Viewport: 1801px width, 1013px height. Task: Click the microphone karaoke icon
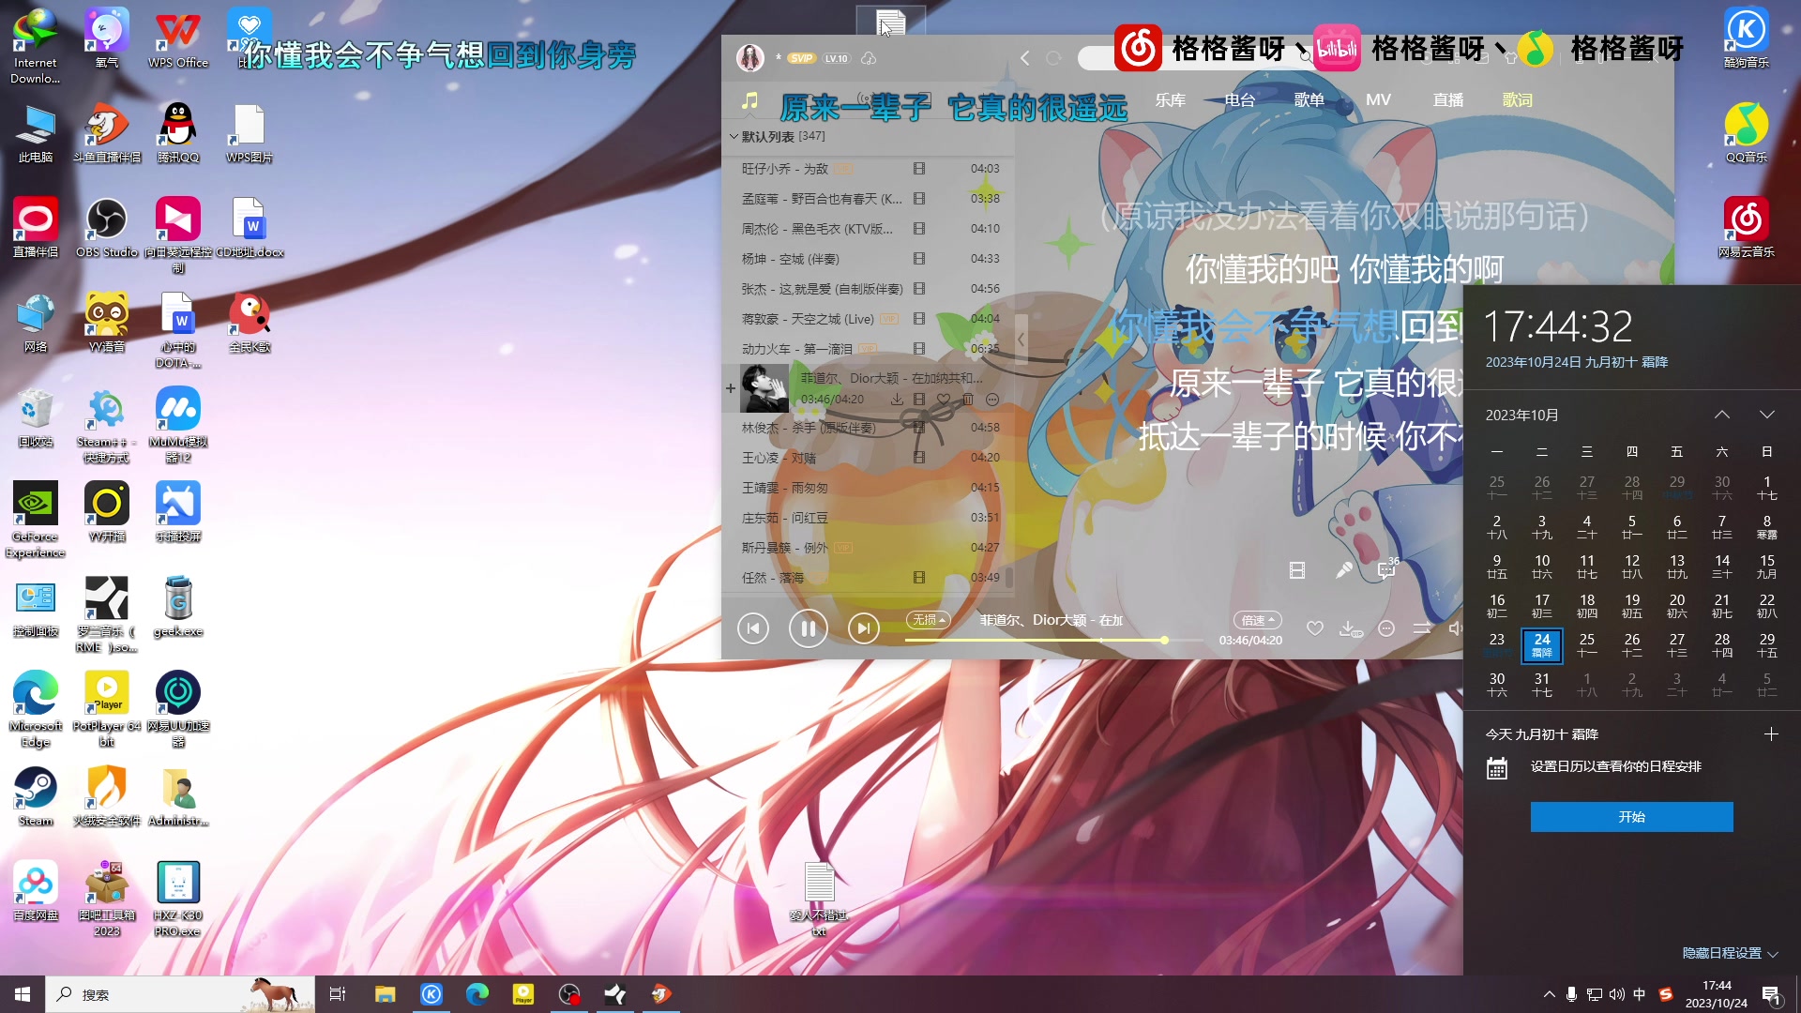pyautogui.click(x=1343, y=569)
